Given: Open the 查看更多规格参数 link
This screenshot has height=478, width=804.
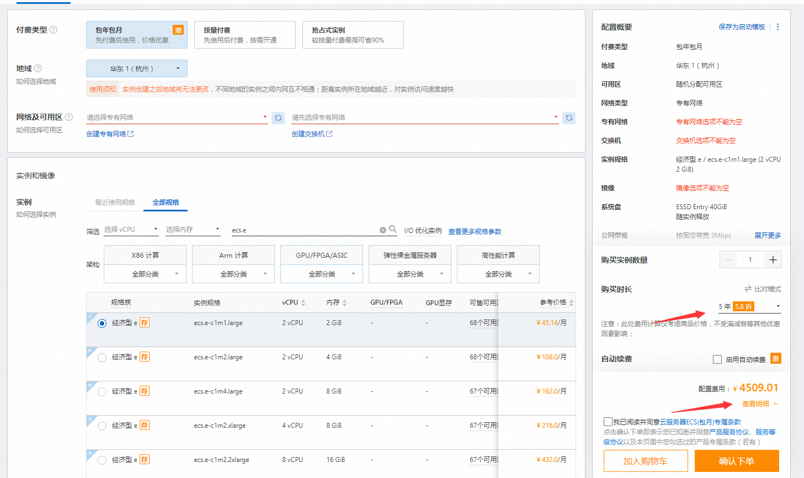Looking at the screenshot, I should pos(475,232).
